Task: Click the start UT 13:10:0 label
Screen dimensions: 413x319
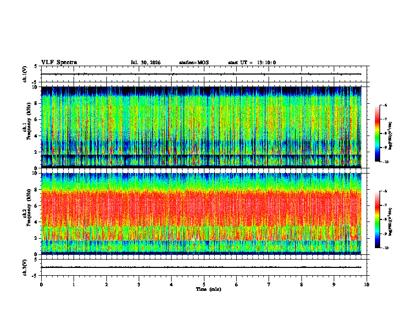Action: [x=252, y=63]
